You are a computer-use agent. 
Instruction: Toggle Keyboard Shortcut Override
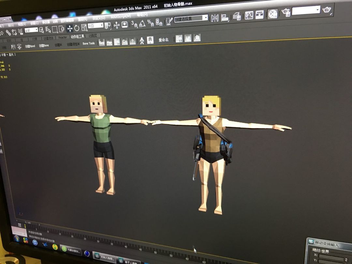click(x=125, y=24)
